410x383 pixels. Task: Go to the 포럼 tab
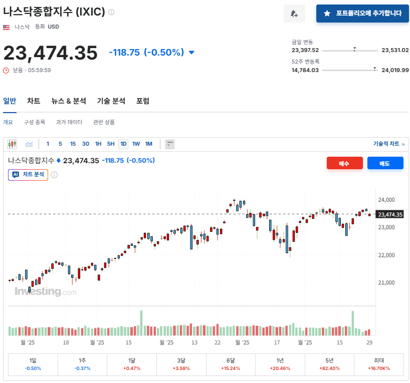(x=143, y=101)
